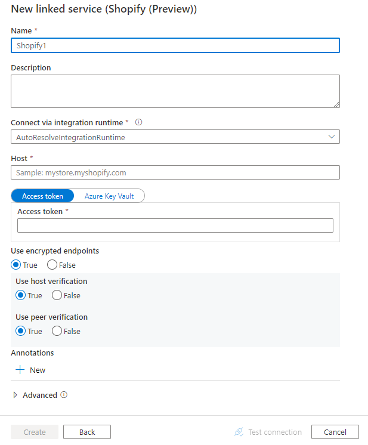Click the Host input field
Viewport: 368px width, 445px height.
click(175, 172)
